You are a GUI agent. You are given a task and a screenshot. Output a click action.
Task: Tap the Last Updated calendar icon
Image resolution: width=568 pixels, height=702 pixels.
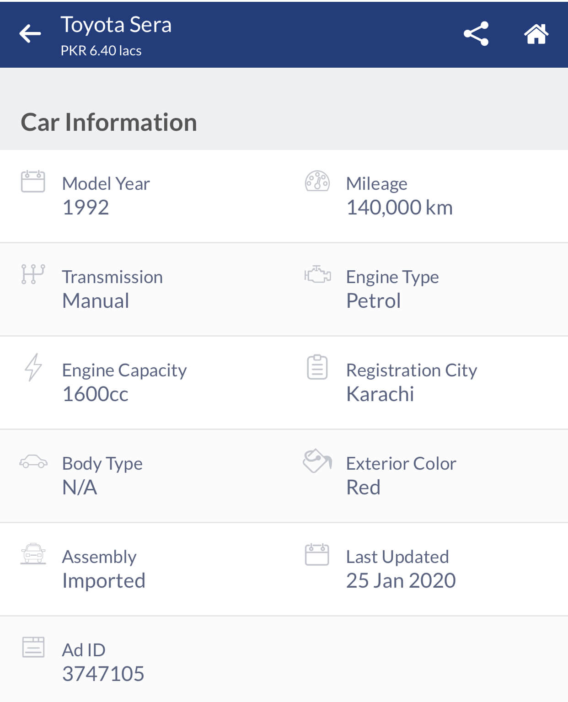317,554
